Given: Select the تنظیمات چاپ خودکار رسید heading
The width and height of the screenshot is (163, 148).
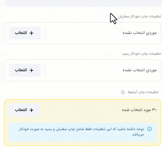Looking at the screenshot, I should (141, 54).
